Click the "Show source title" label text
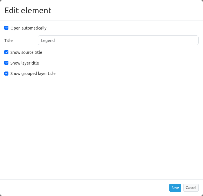The width and height of the screenshot is (203, 196). pyautogui.click(x=26, y=52)
